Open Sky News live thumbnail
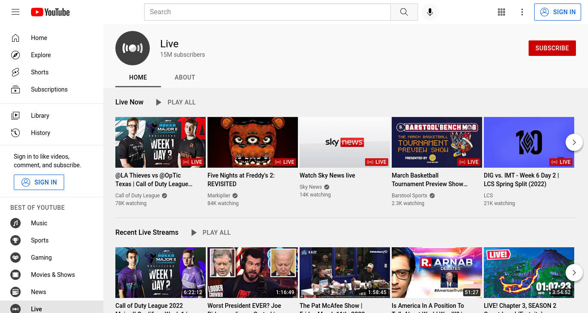The height and width of the screenshot is (313, 588). (345, 142)
